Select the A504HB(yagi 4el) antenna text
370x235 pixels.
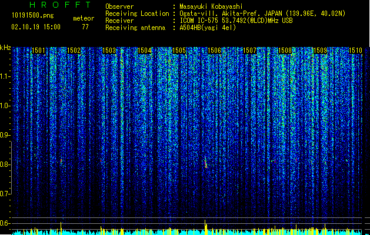click(208, 28)
